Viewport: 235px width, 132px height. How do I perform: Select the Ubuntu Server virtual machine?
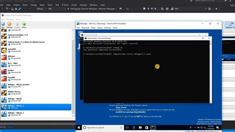click(36, 93)
